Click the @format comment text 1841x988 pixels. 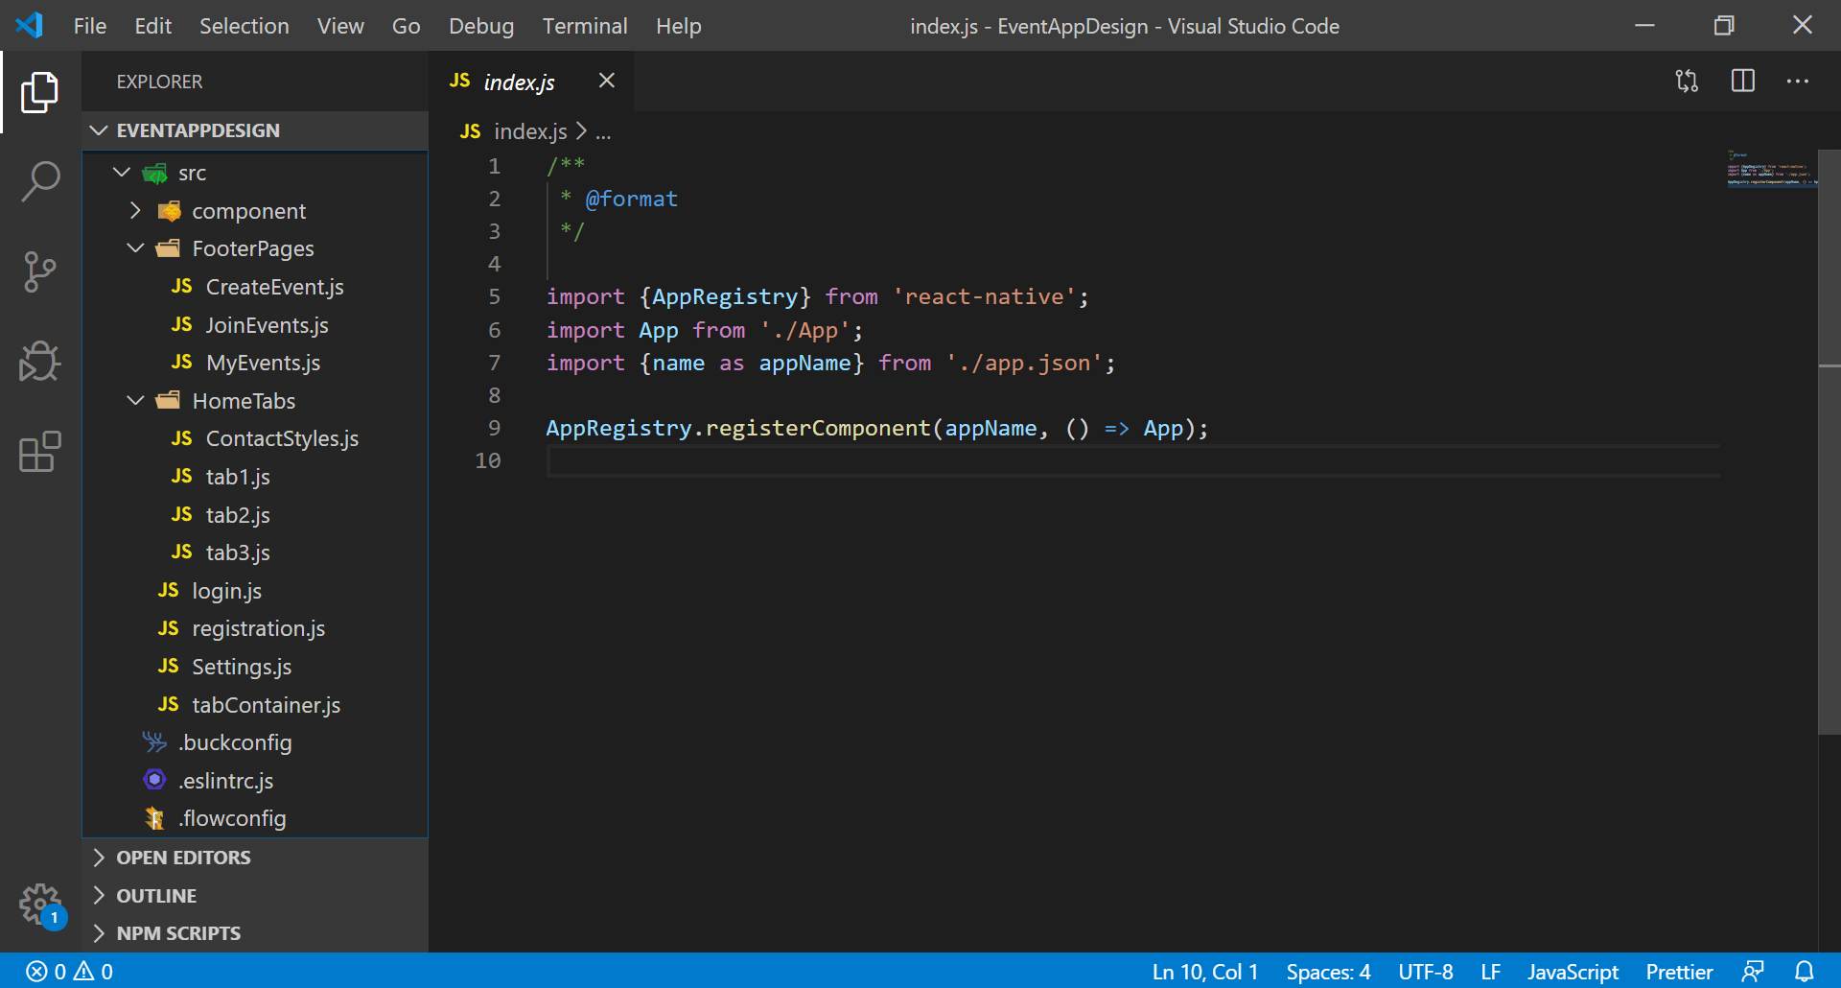[x=632, y=200]
